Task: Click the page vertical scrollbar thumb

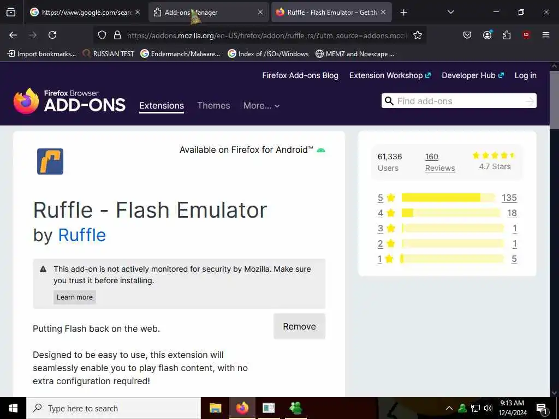Action: click(x=554, y=100)
